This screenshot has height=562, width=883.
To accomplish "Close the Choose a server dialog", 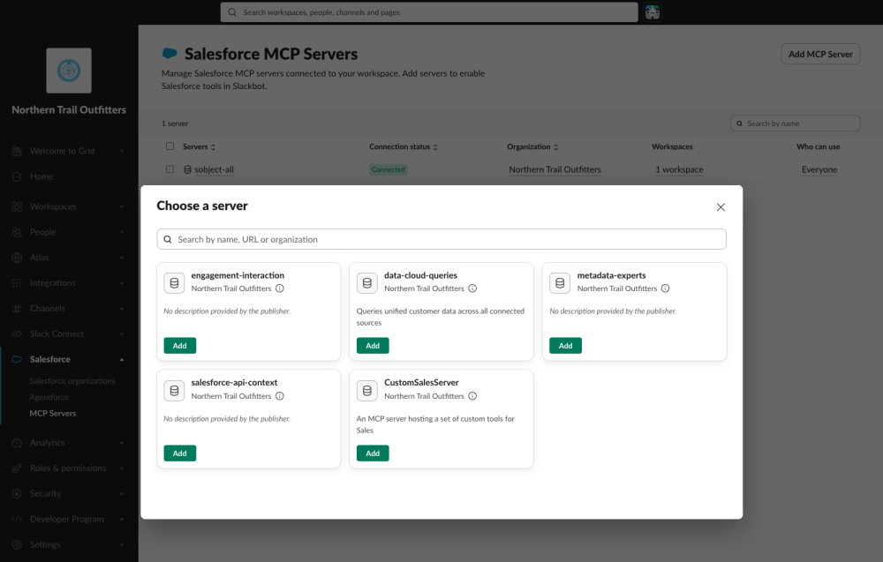I will pos(721,207).
